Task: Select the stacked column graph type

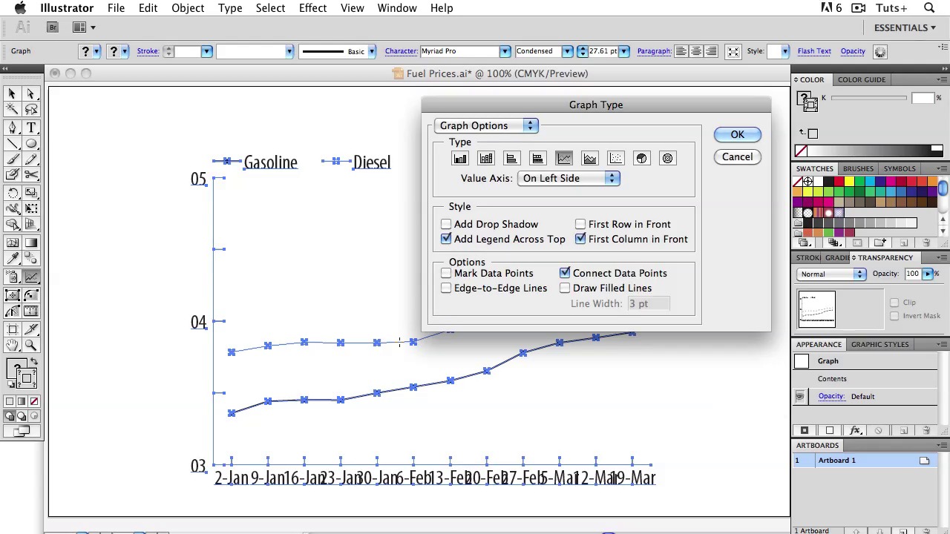Action: pos(486,159)
